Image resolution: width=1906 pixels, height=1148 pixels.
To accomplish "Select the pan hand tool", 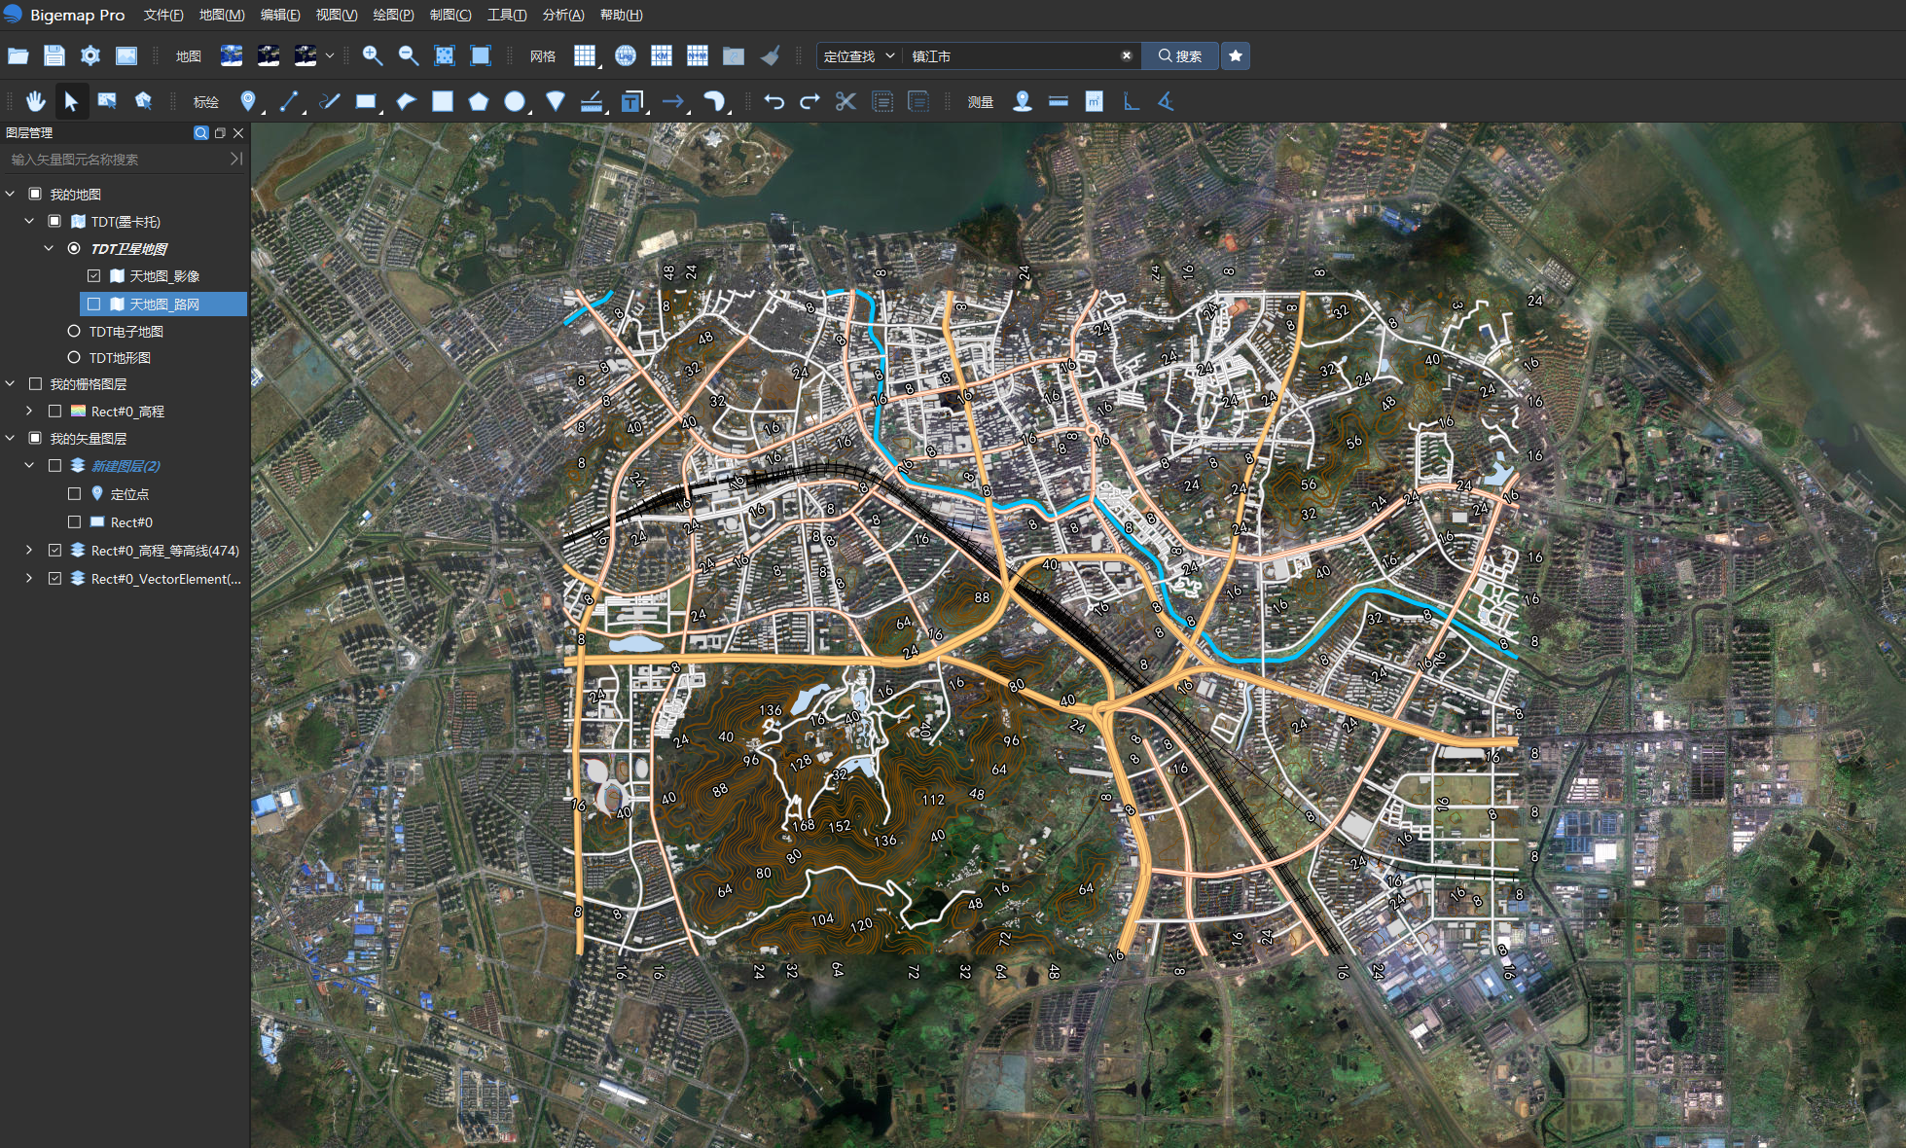I will pyautogui.click(x=36, y=101).
